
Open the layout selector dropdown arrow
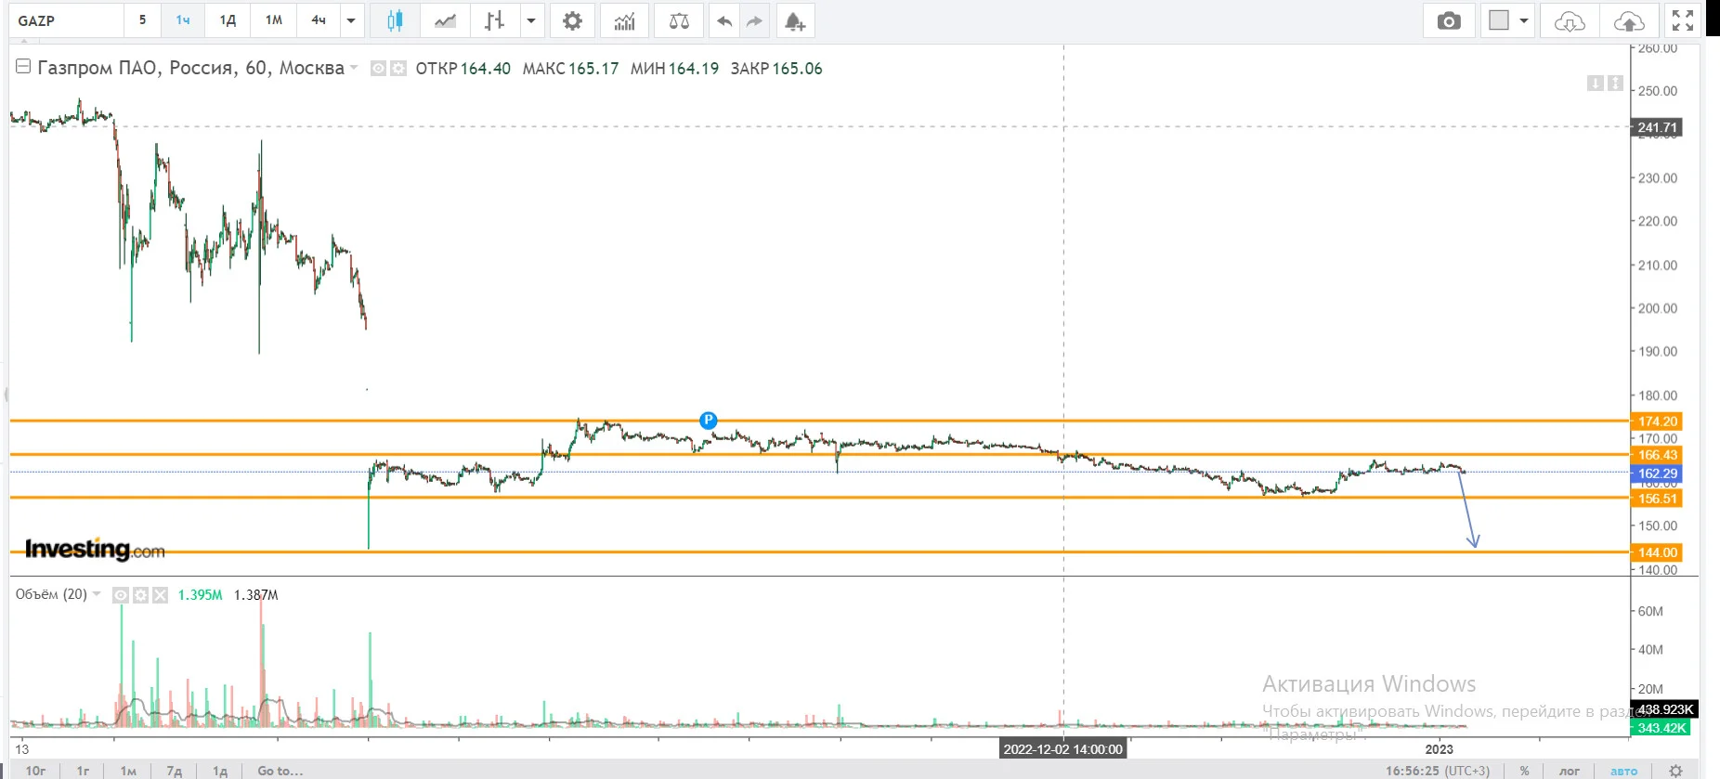coord(1524,20)
